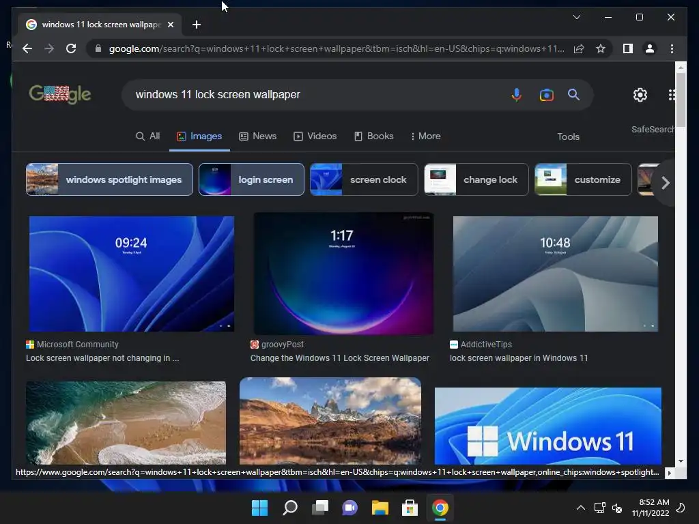
Task: Open the network status tray icon
Action: [599, 508]
